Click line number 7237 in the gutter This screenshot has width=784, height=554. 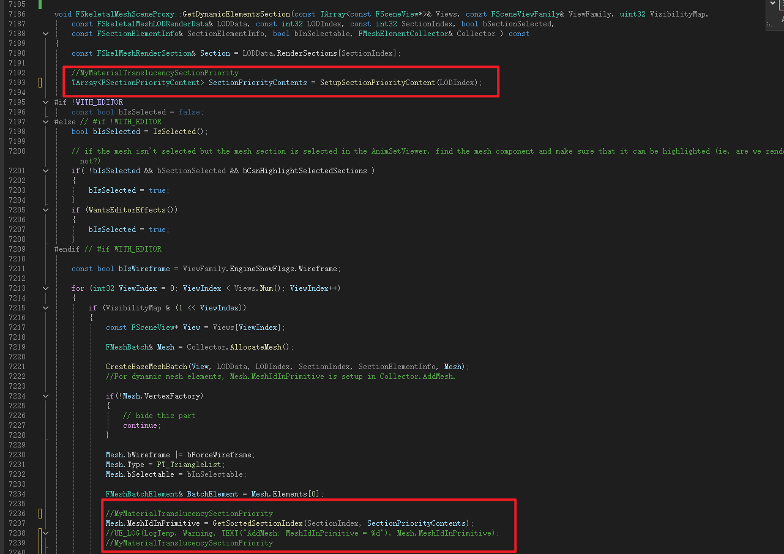click(17, 523)
